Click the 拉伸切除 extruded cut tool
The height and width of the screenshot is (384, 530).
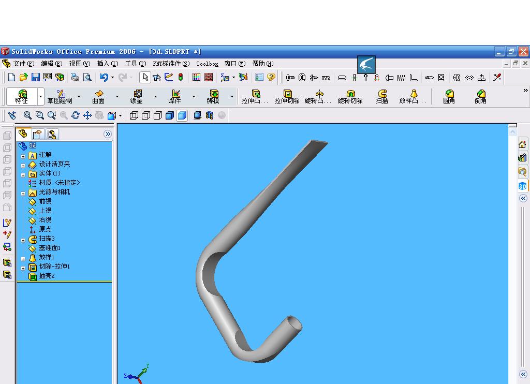pos(287,96)
